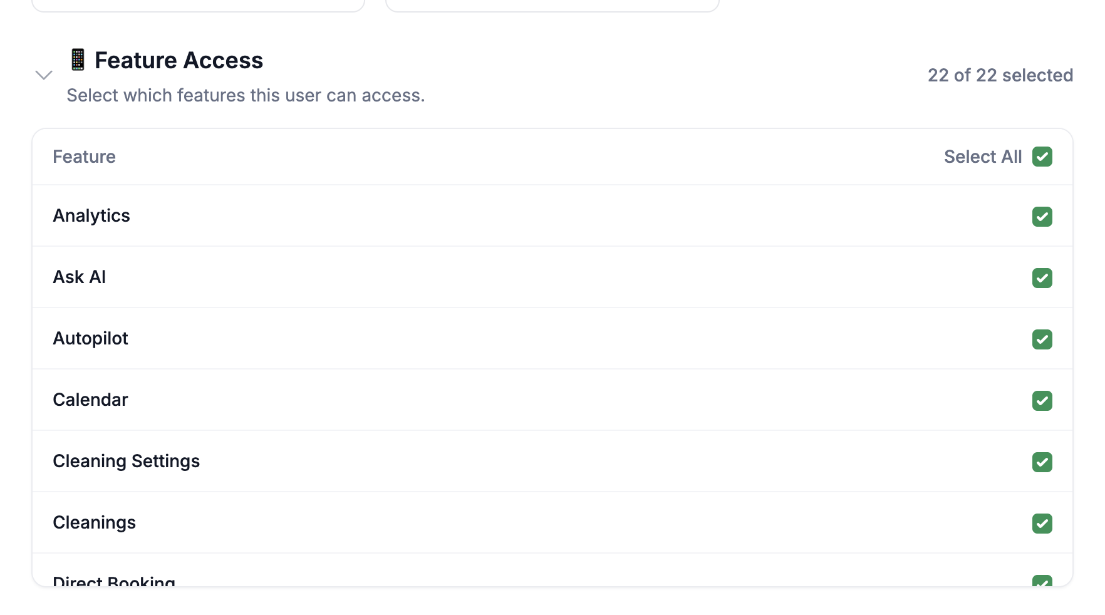Select the Cleaning Settings row label
This screenshot has height=615, width=1105.
click(x=126, y=461)
